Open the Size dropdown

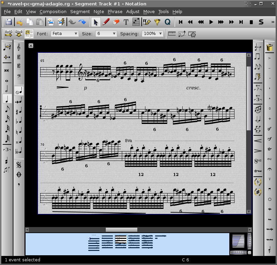coord(105,34)
